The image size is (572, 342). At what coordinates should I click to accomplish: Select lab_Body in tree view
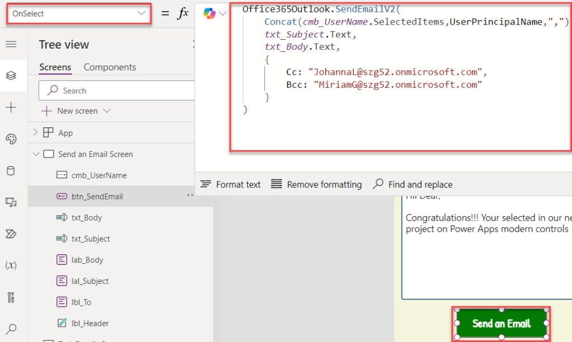[87, 260]
